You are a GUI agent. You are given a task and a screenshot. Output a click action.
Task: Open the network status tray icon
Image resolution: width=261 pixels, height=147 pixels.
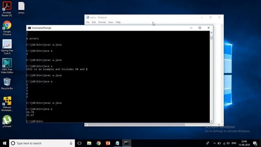coord(224,143)
